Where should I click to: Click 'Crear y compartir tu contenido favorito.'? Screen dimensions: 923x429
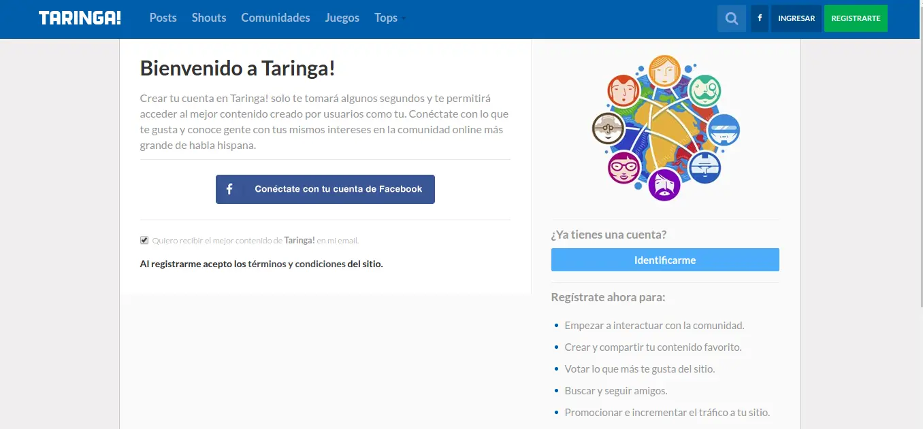(653, 347)
